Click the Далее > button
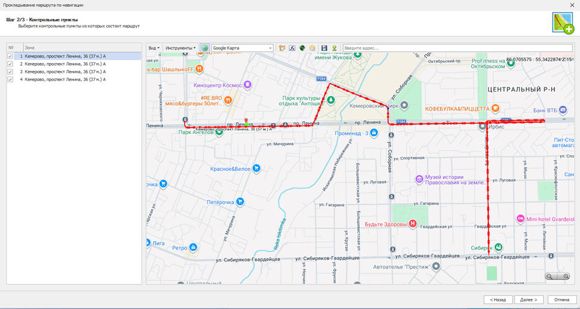 528,299
